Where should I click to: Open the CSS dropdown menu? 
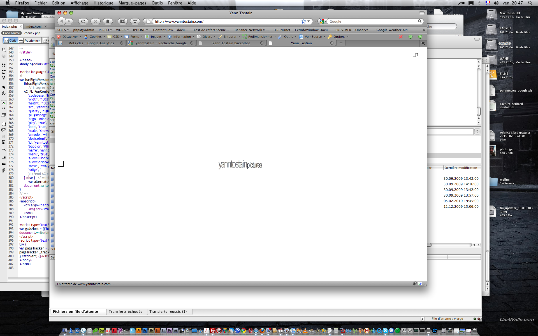pos(115,37)
